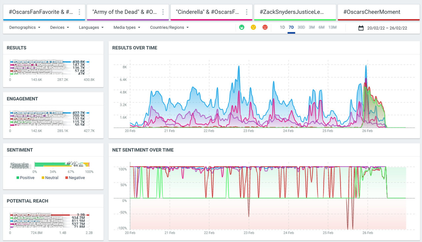Viewport: 422px width, 242px height.
Task: Expand Countries/Regions filter dropdown
Action: point(169,27)
